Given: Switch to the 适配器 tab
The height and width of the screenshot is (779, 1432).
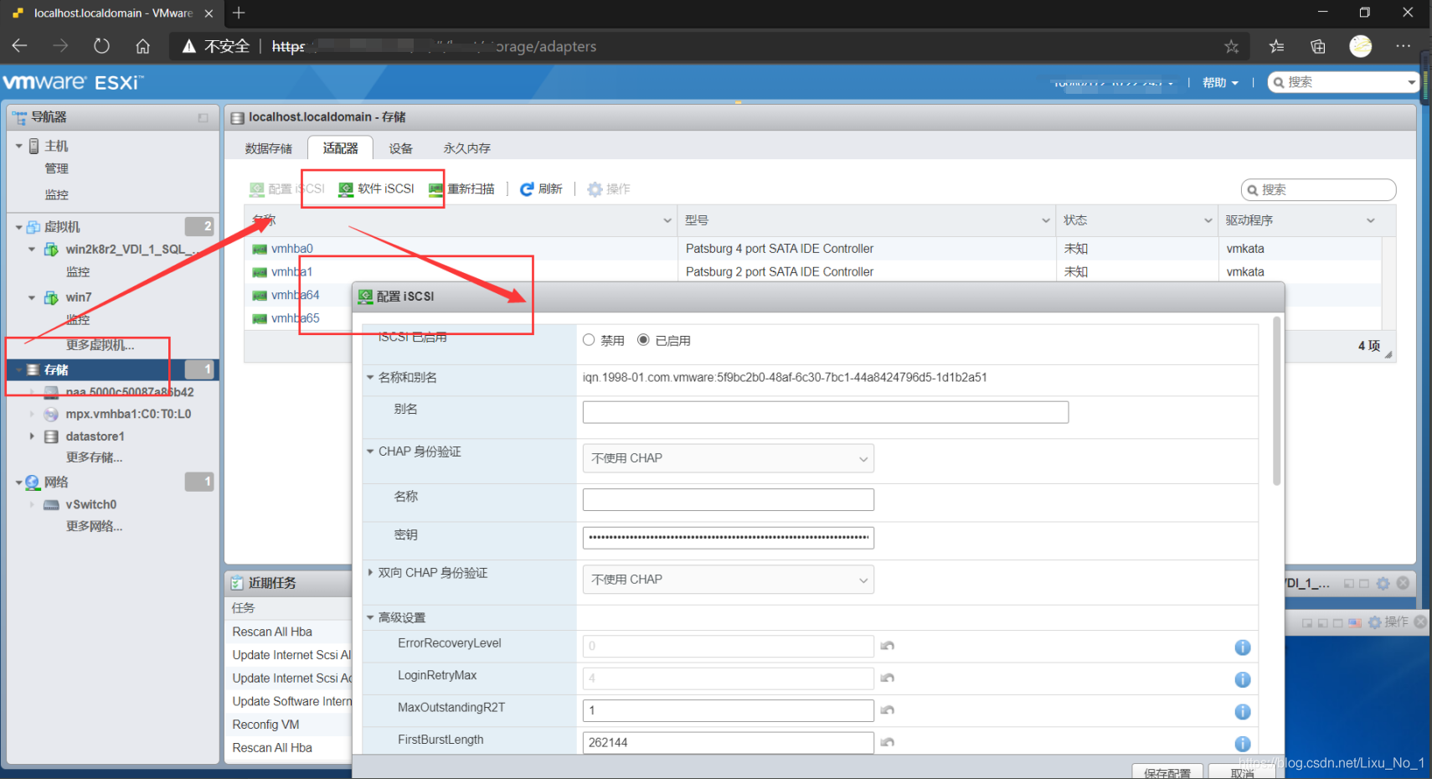Looking at the screenshot, I should coord(341,147).
